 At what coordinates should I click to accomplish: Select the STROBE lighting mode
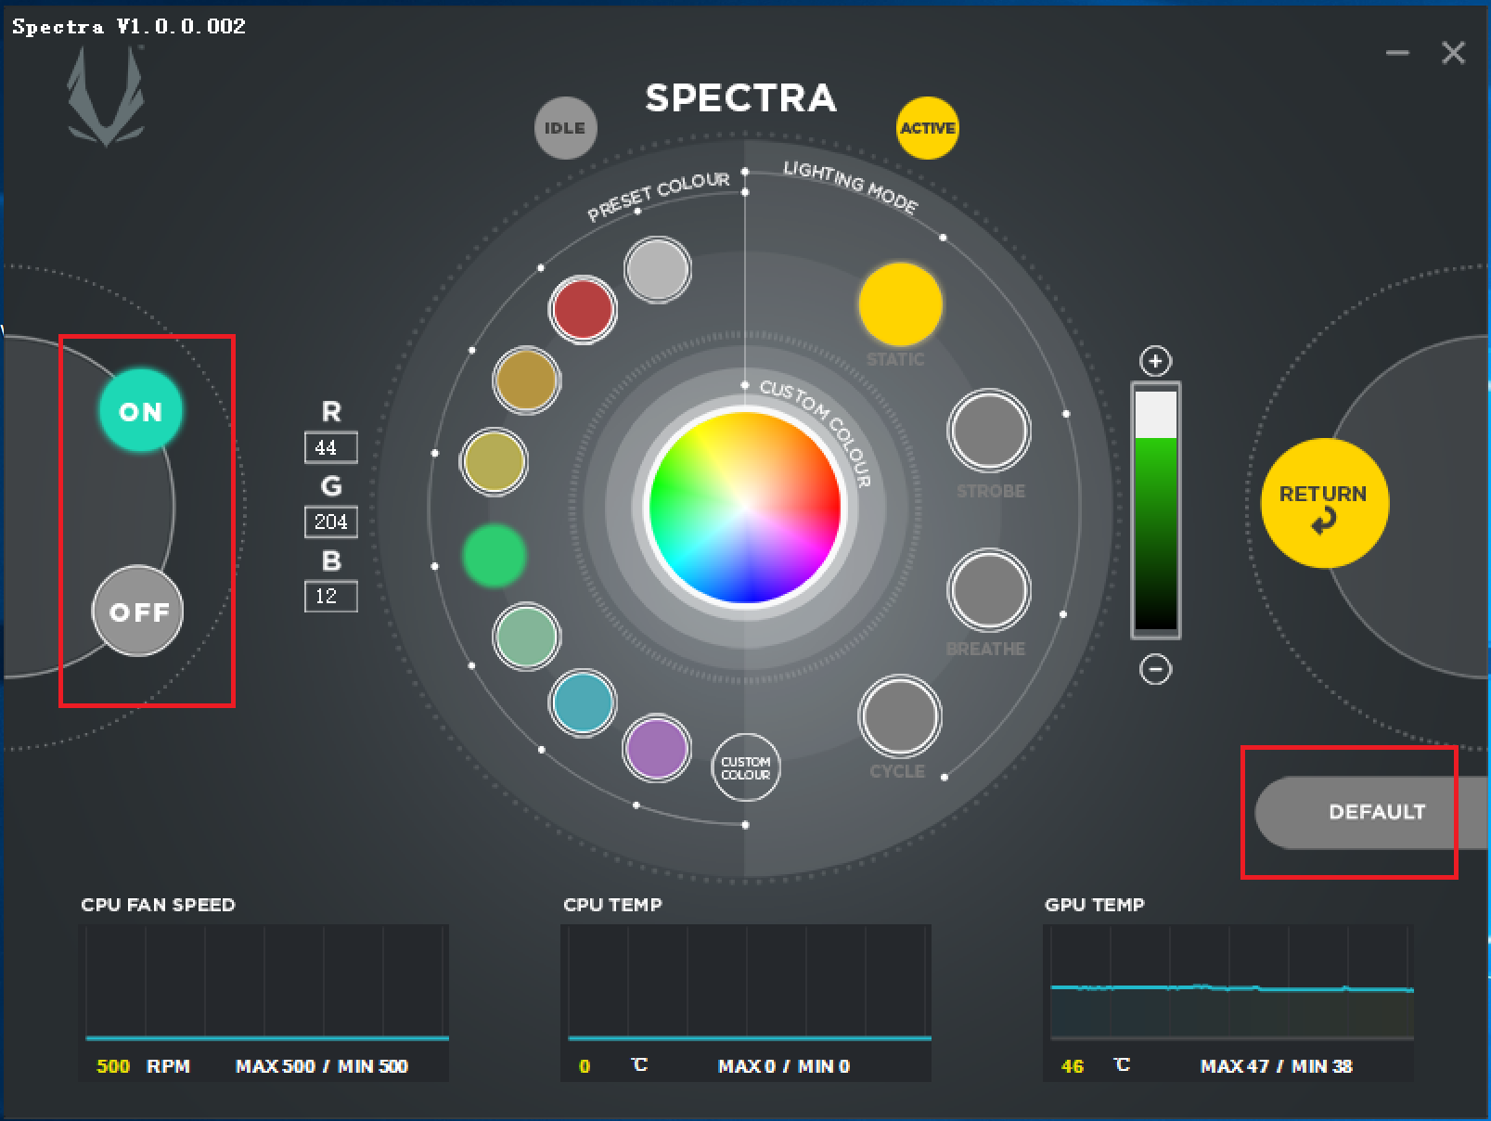pyautogui.click(x=989, y=432)
